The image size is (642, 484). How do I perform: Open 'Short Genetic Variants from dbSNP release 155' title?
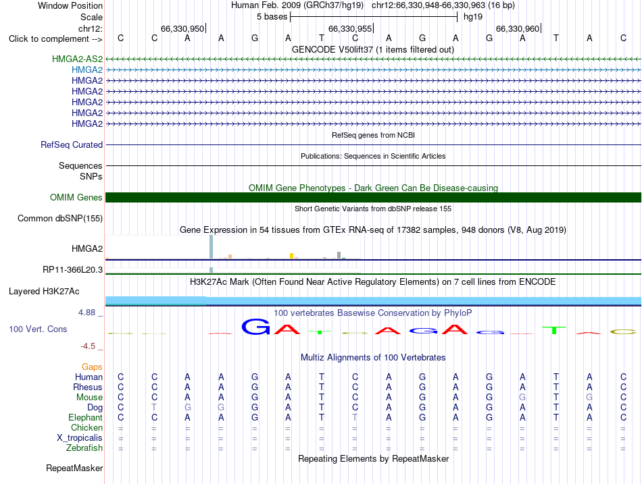click(x=373, y=209)
